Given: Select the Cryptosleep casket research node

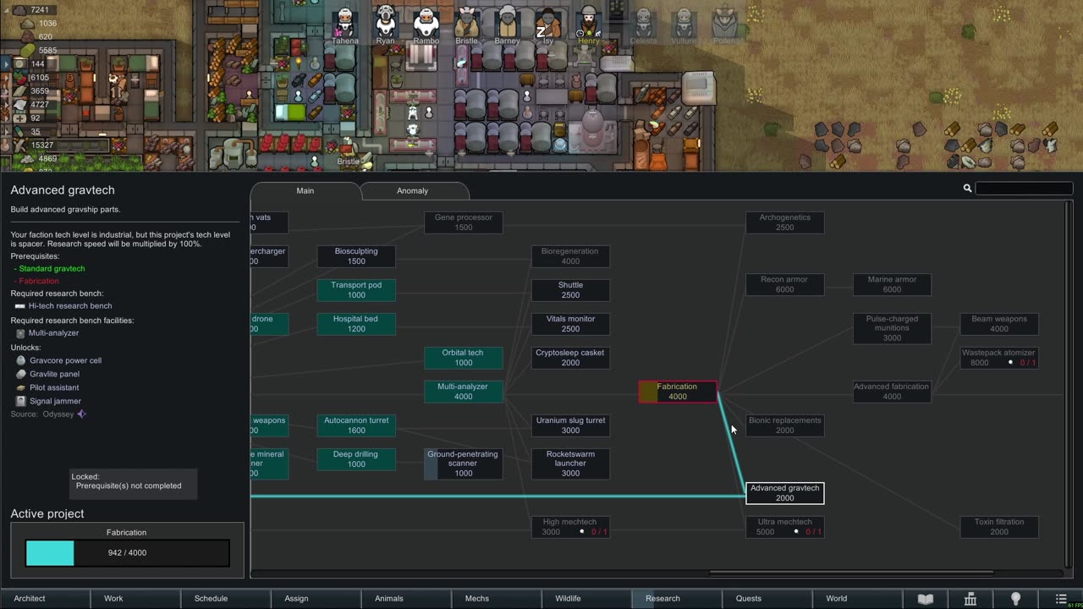Looking at the screenshot, I should pos(570,358).
